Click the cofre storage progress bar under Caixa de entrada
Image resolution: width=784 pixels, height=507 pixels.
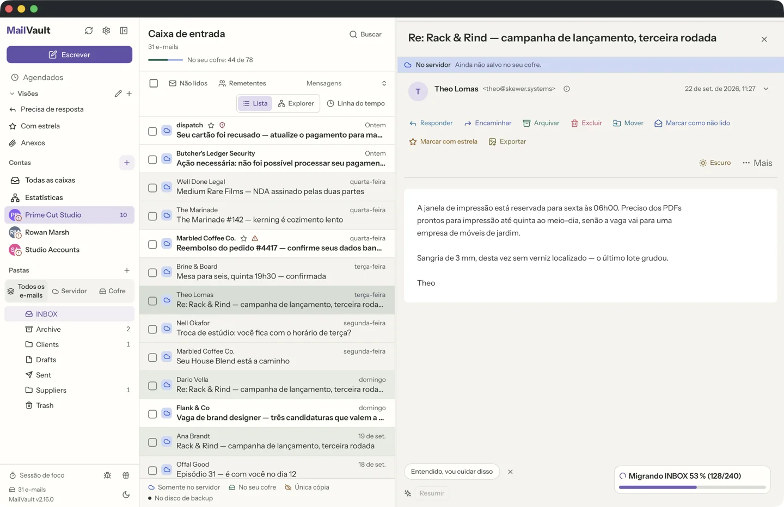[166, 60]
